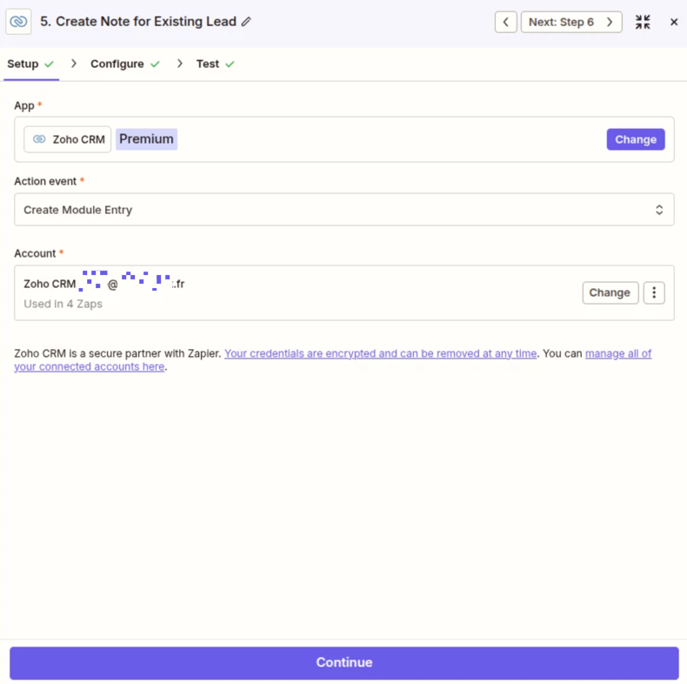Click Change button for the account
Viewport: 687px width, 684px height.
coord(610,292)
